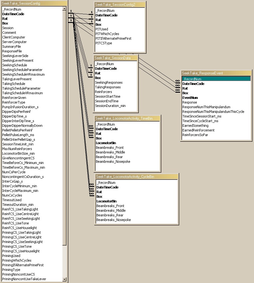Select PITWhichCycles field in SessionConfig2
This screenshot has width=254, height=283.
pyautogui.click(x=107, y=34)
